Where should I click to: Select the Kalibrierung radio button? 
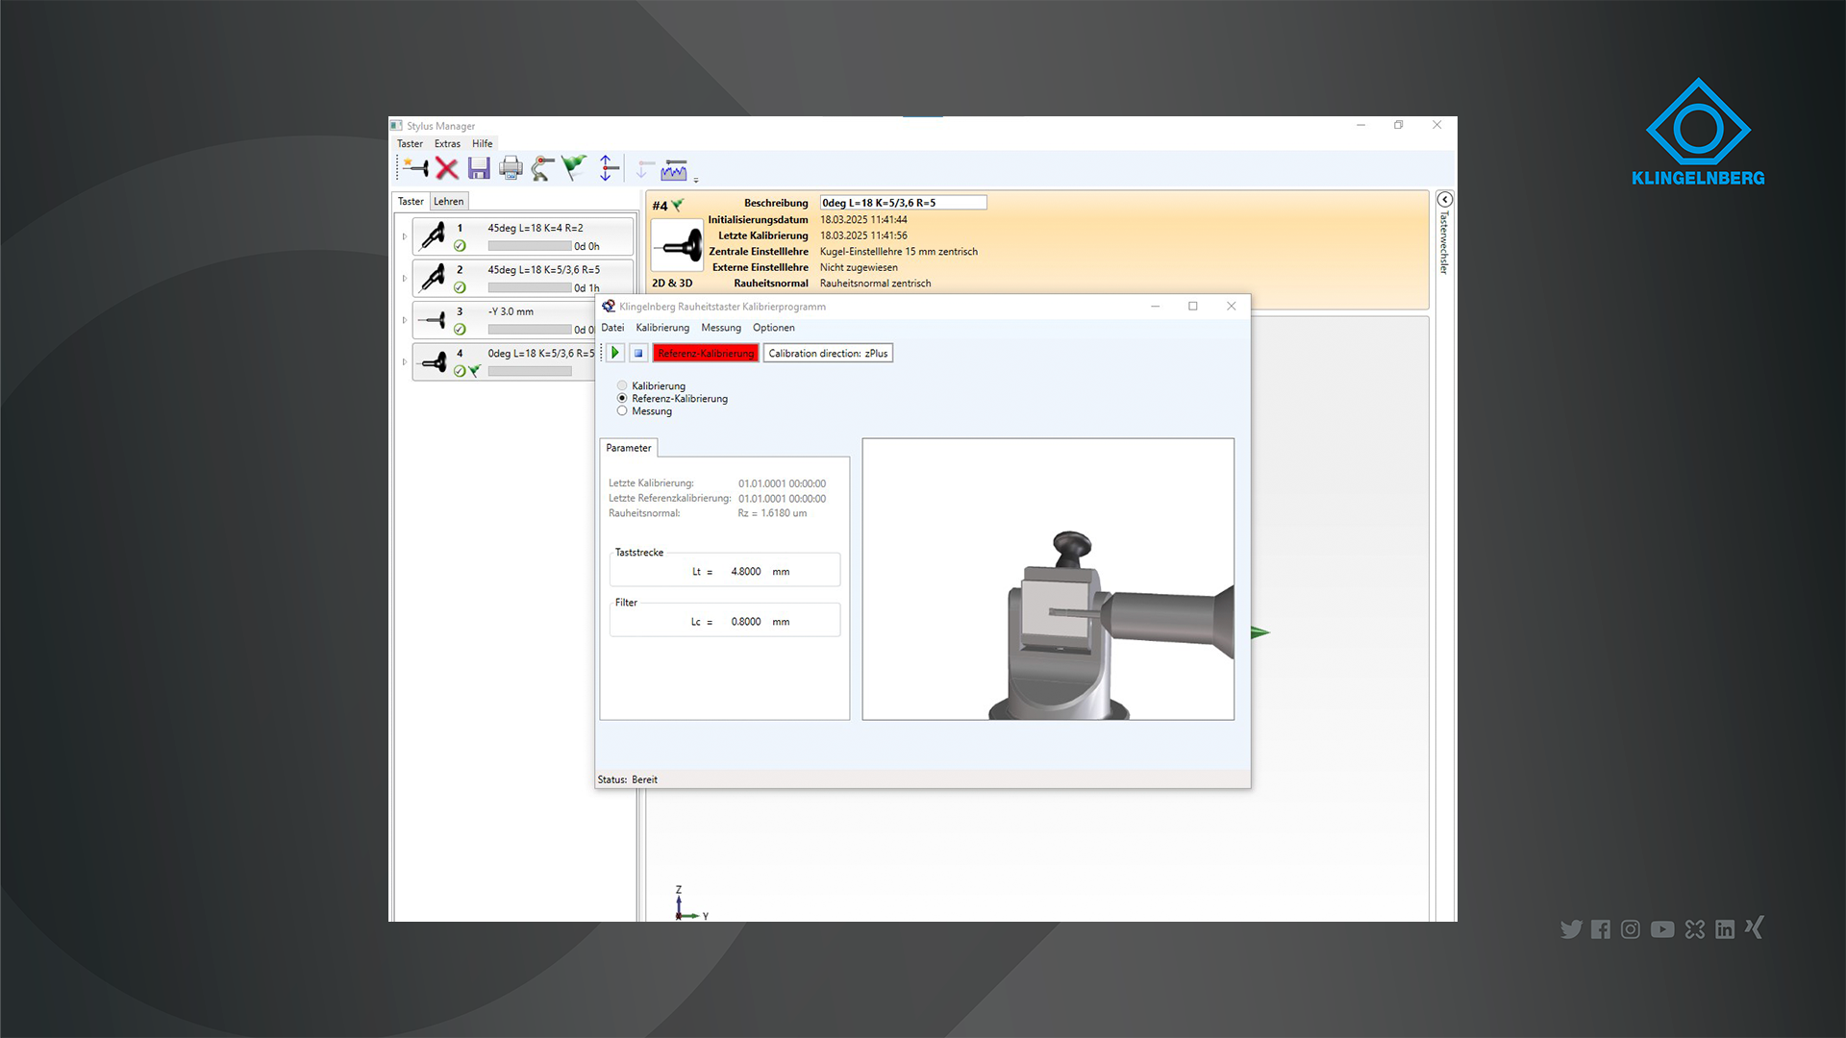622,385
